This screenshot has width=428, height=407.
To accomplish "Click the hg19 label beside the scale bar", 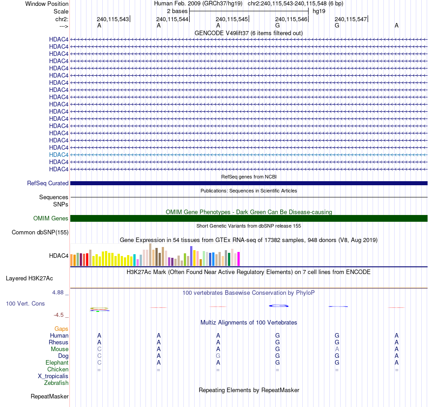I will click(319, 11).
